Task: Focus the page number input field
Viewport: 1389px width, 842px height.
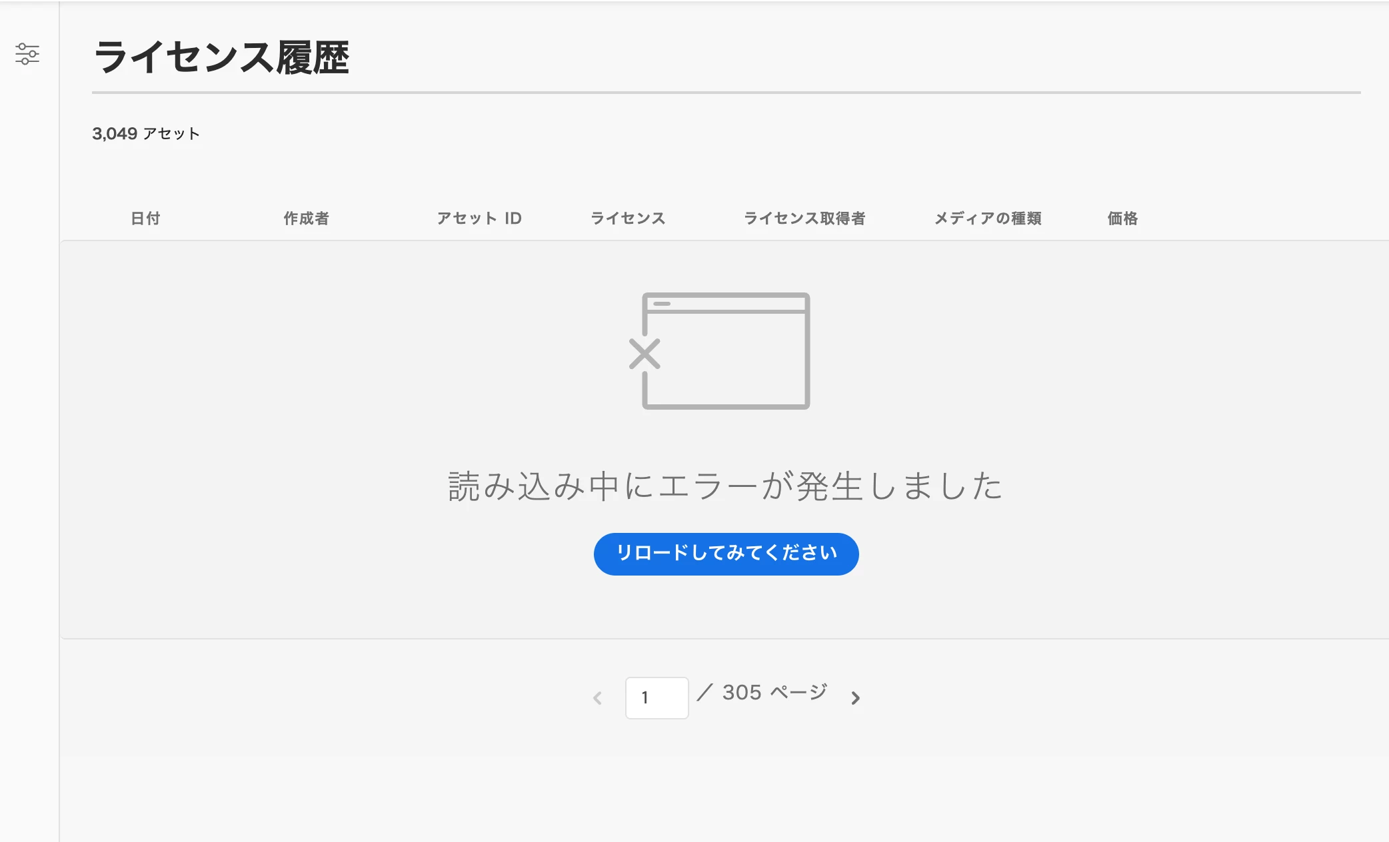Action: click(657, 697)
